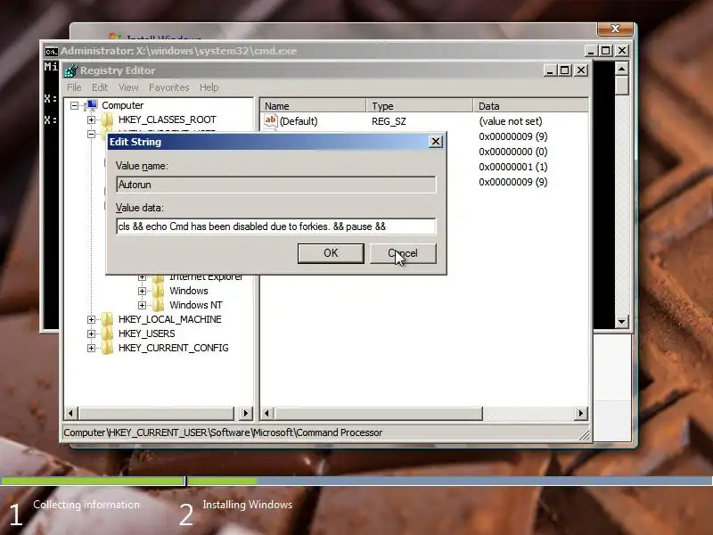The width and height of the screenshot is (713, 535).
Task: Select the Computer root label
Action: tap(122, 105)
